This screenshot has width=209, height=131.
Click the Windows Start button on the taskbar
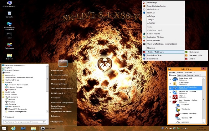(4, 128)
